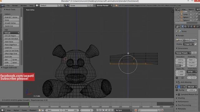Viewport: 200px width, 112px height.
Task: Open the Display Image Editor dropdown
Action: click(x=189, y=44)
